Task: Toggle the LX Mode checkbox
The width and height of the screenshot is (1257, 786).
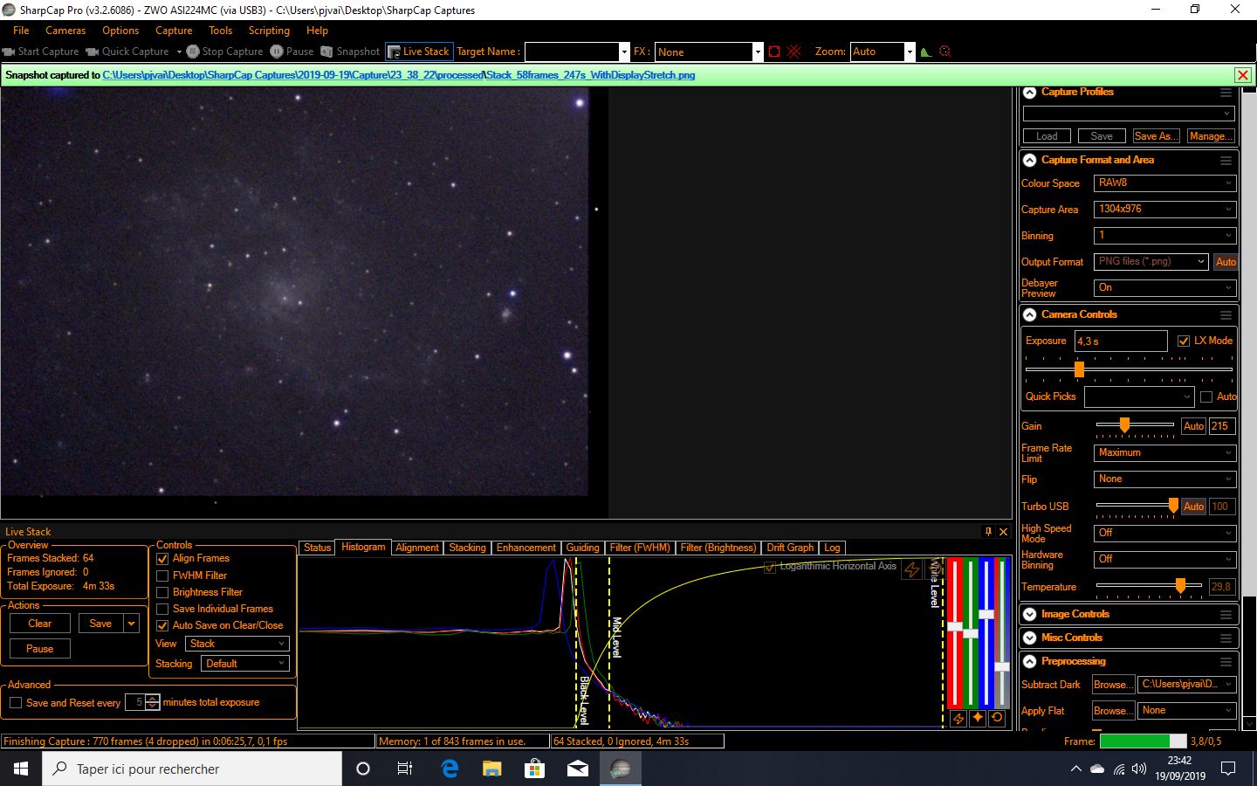Action: (1184, 341)
